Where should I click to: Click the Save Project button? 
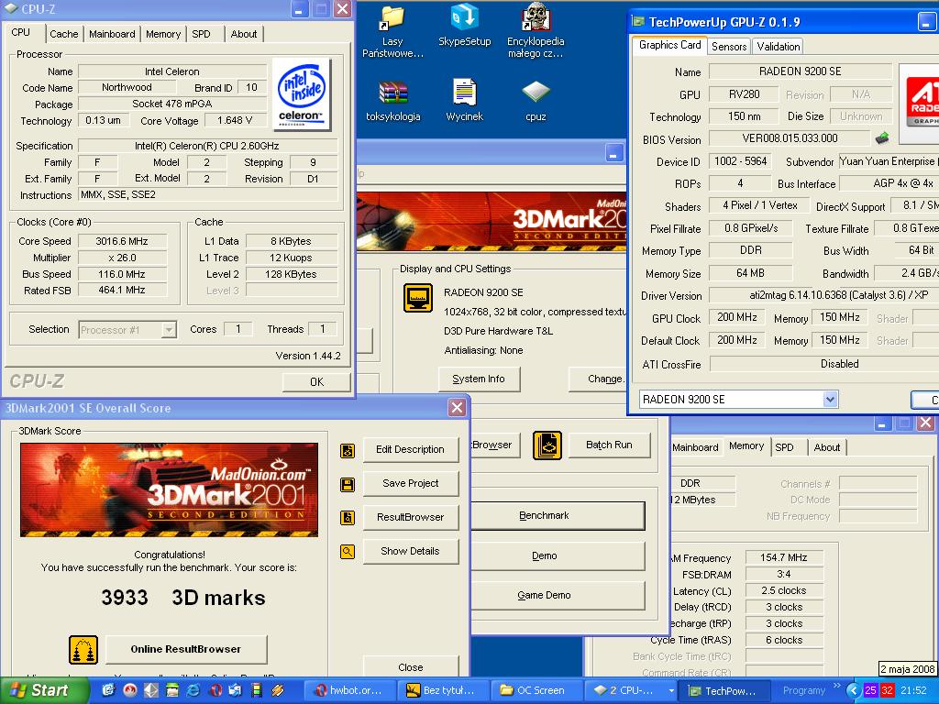click(410, 483)
